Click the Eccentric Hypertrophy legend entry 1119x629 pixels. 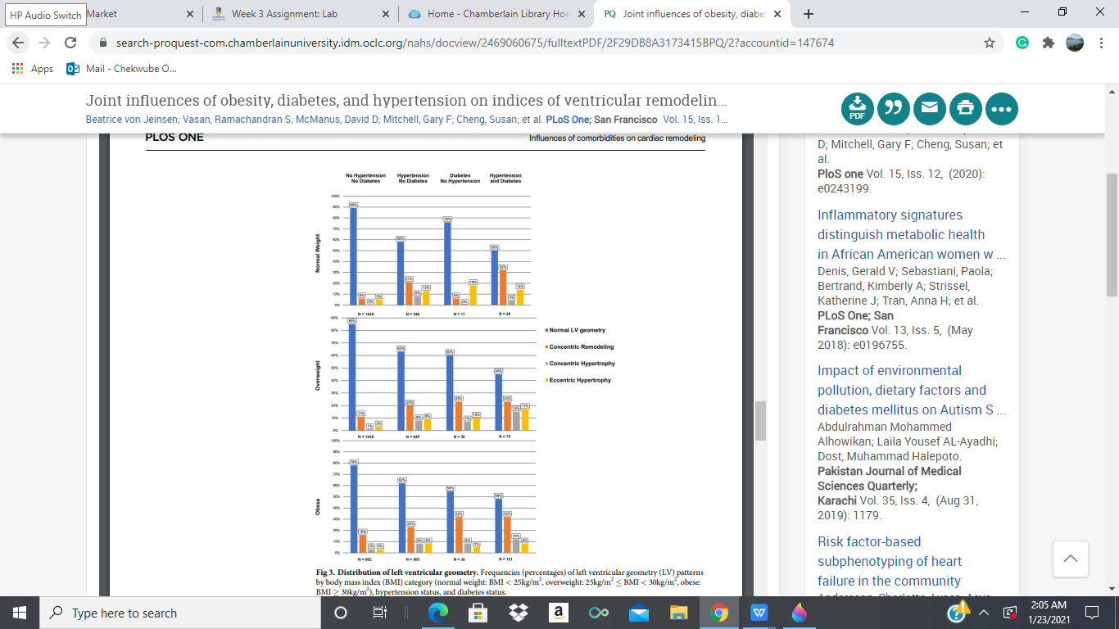(579, 380)
